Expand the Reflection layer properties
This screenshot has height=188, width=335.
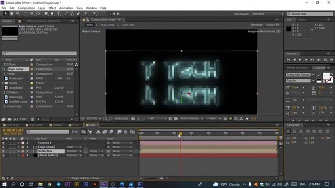click(x=19, y=151)
